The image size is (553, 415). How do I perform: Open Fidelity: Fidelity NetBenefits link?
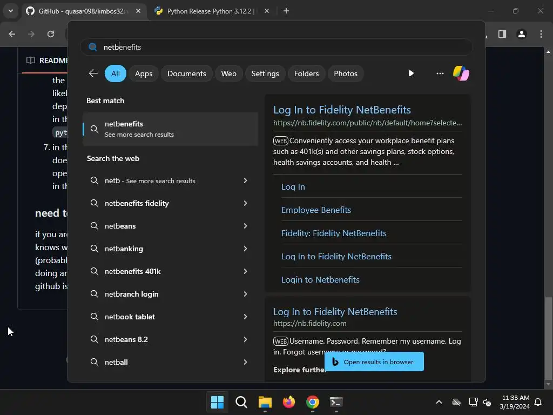334,233
